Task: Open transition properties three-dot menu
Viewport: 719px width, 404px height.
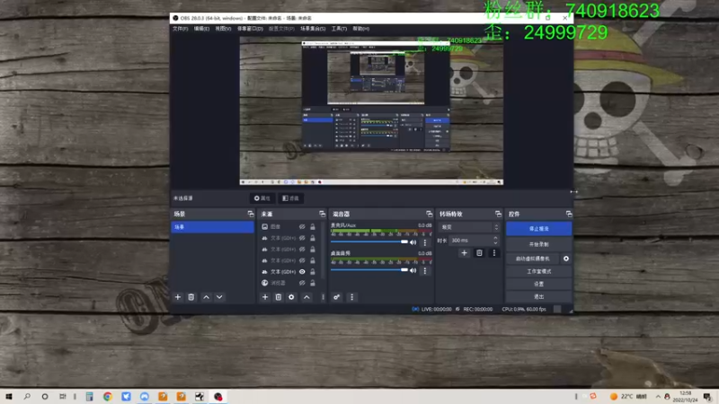Action: (493, 253)
